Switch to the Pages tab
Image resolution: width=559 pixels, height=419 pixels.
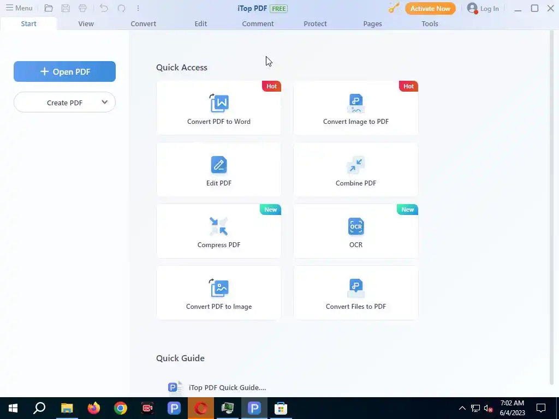pyautogui.click(x=372, y=23)
